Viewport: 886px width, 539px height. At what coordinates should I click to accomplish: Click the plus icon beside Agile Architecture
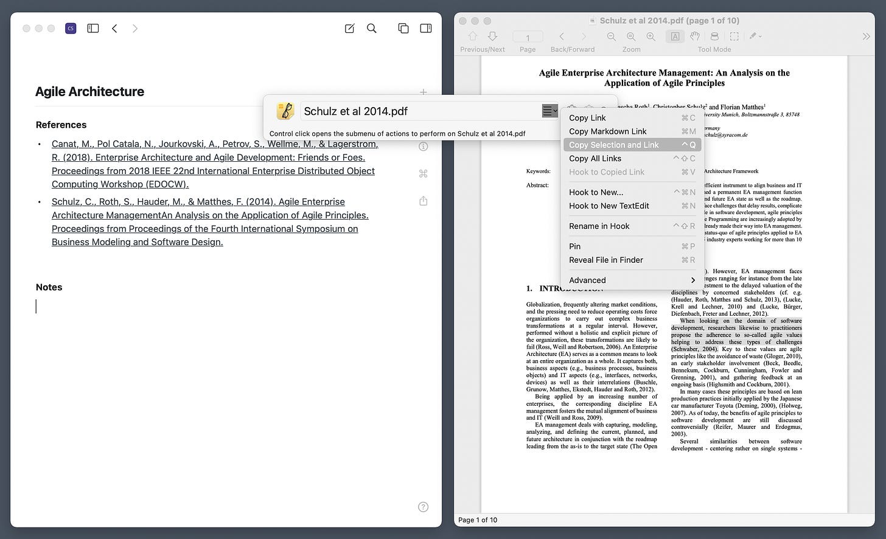(424, 92)
